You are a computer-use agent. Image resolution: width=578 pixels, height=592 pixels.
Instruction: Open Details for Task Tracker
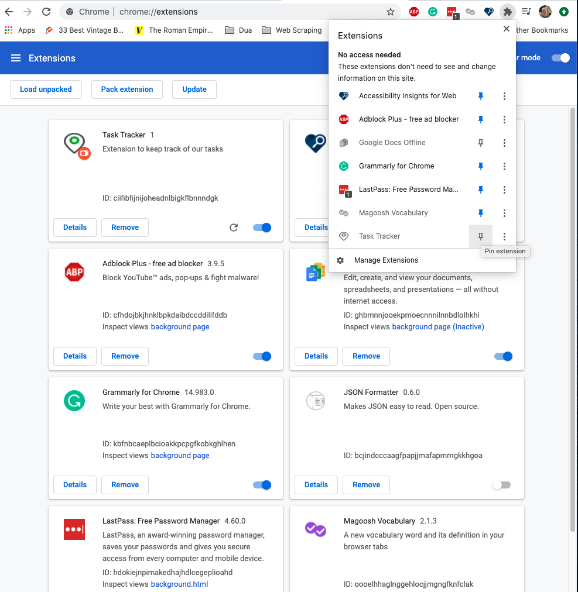tap(75, 228)
